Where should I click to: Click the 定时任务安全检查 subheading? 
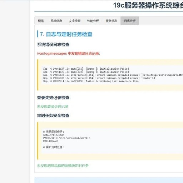click(x=53, y=115)
